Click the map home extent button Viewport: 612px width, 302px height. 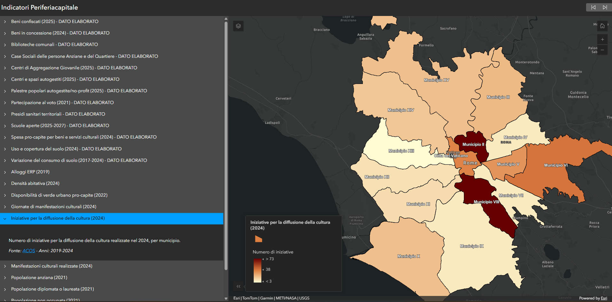602,26
